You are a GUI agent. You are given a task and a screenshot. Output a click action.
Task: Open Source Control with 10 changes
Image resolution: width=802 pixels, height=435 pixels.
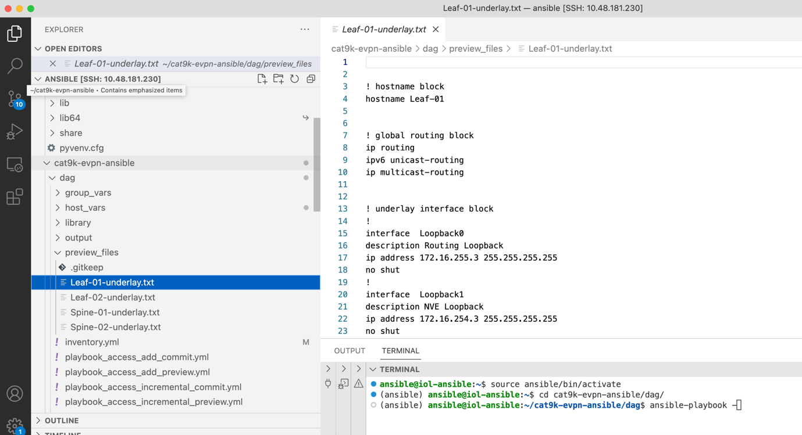tap(15, 99)
